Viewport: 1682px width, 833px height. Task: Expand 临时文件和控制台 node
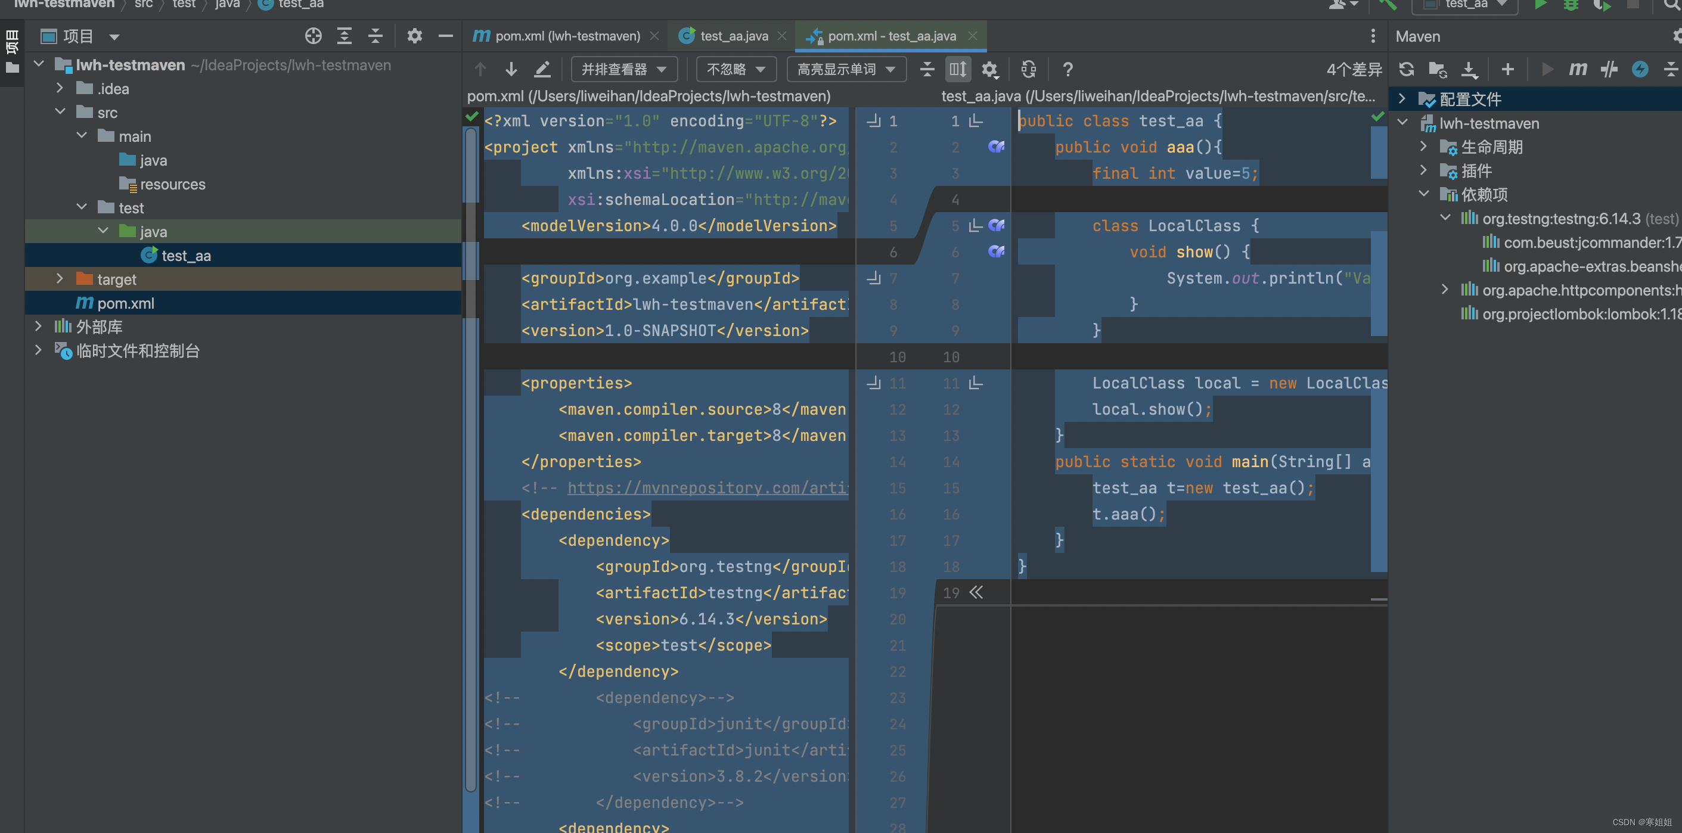[x=38, y=350]
